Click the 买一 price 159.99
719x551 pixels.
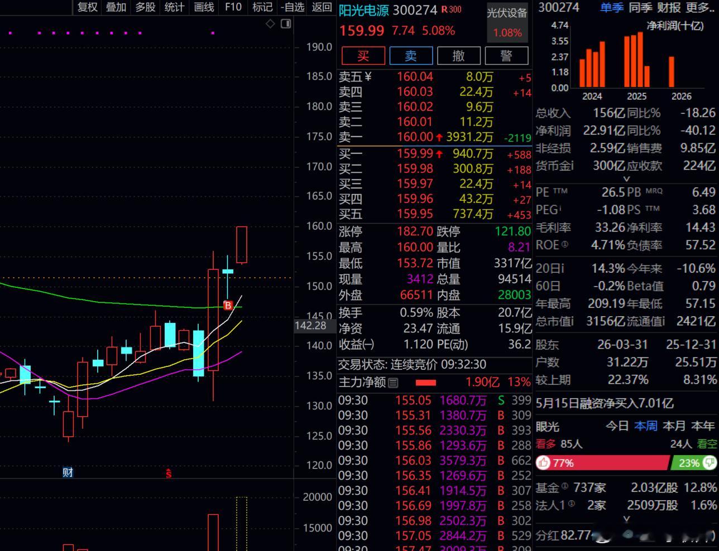[415, 153]
